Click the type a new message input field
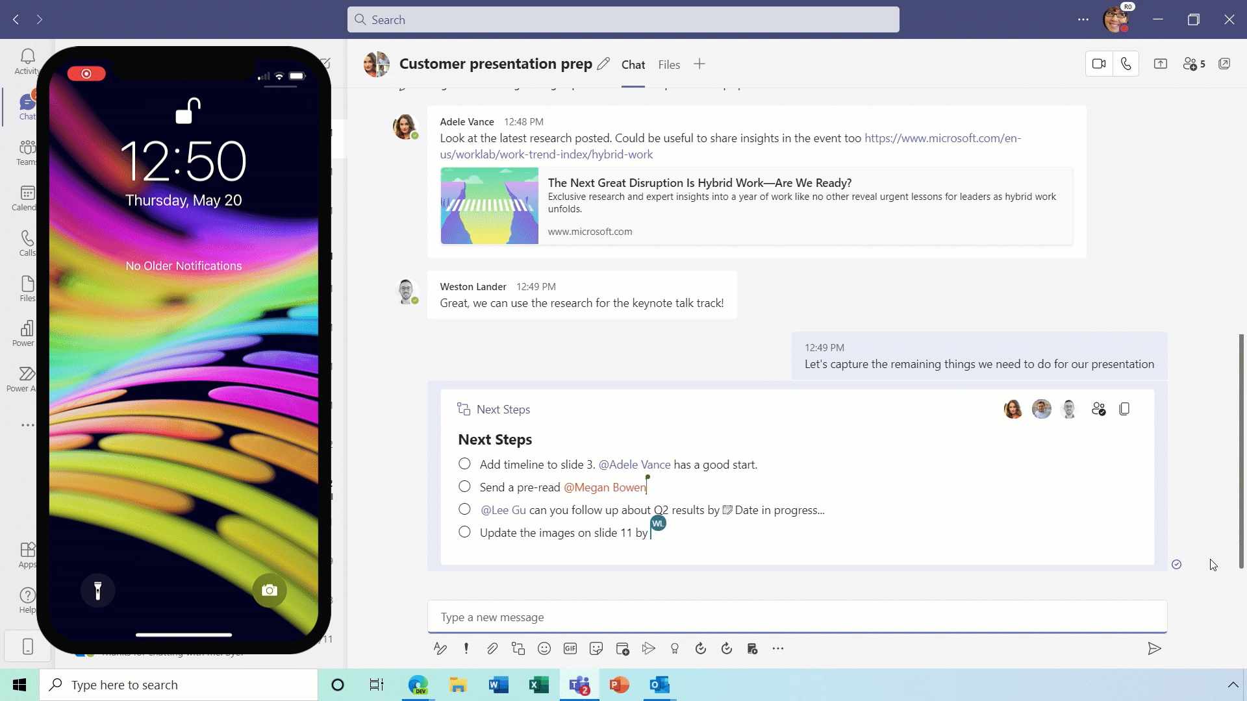The image size is (1247, 701). pyautogui.click(x=798, y=616)
